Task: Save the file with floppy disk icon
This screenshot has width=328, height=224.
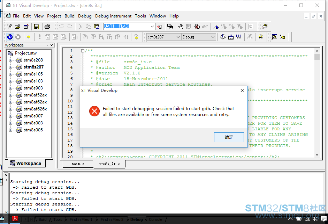Action: pos(37,27)
